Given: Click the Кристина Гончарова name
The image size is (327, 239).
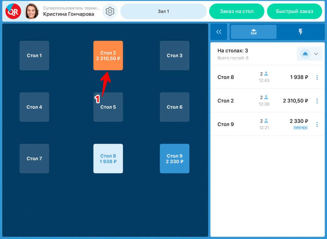Looking at the screenshot, I should tap(69, 14).
